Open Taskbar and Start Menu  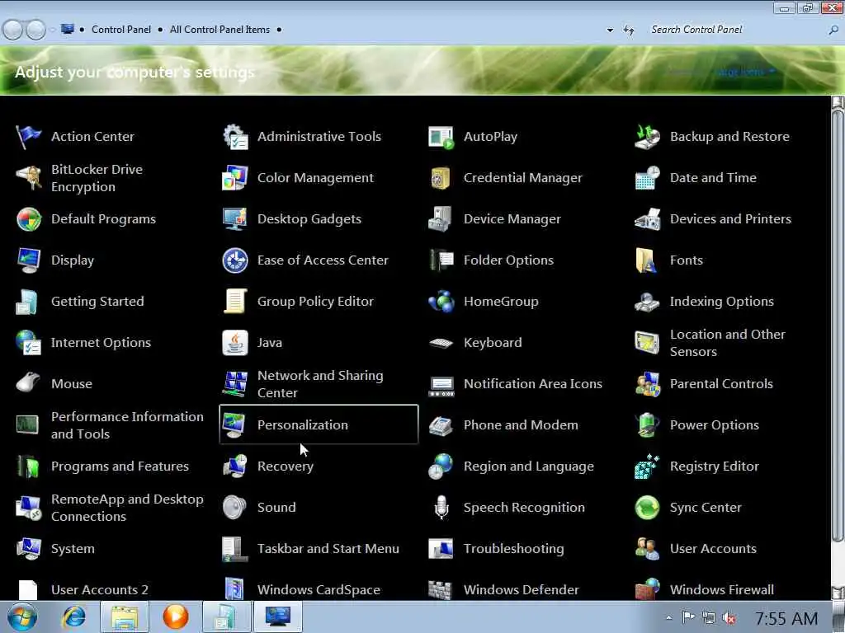coord(311,549)
